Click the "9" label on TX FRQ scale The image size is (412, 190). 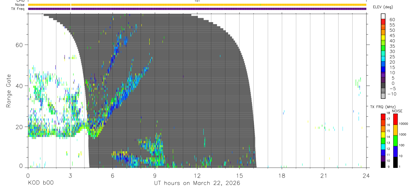coord(389,167)
